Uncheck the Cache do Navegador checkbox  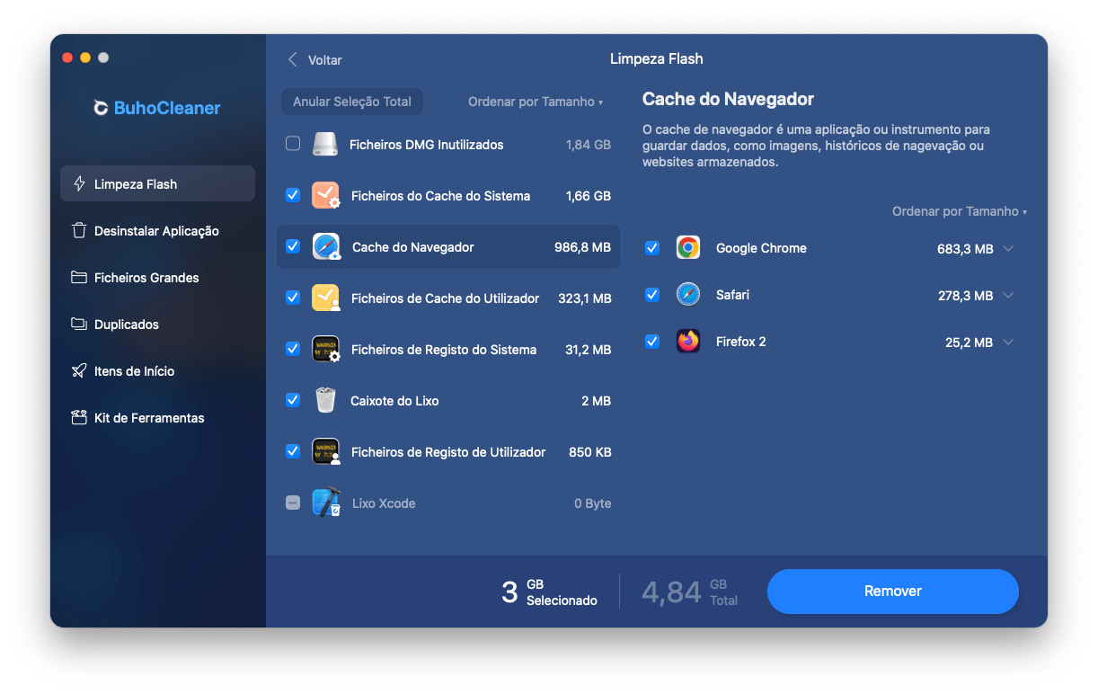coord(293,246)
